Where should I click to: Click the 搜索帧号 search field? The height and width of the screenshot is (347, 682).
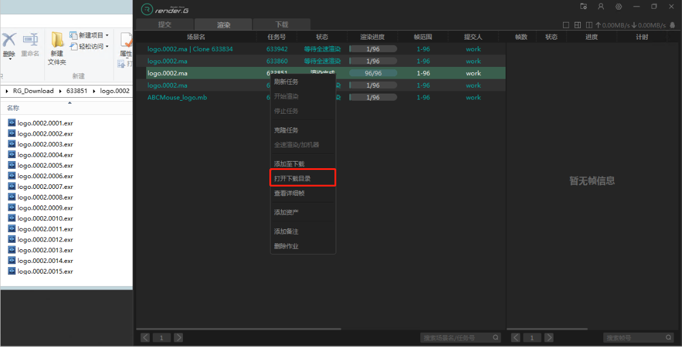(x=633, y=338)
